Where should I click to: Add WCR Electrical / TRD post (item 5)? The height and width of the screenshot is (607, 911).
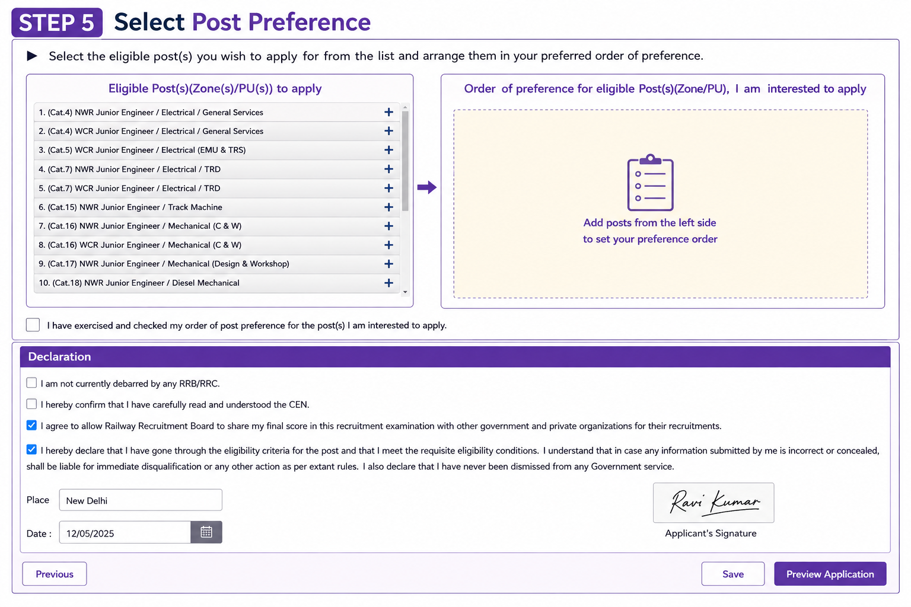(x=388, y=188)
